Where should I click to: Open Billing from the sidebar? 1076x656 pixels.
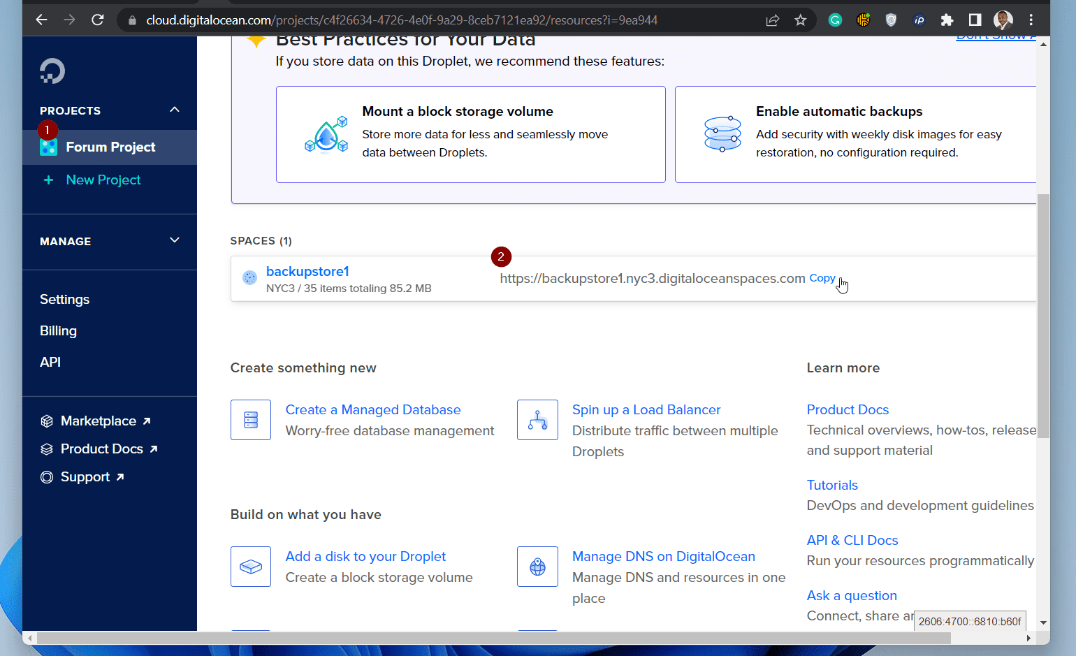click(x=58, y=331)
